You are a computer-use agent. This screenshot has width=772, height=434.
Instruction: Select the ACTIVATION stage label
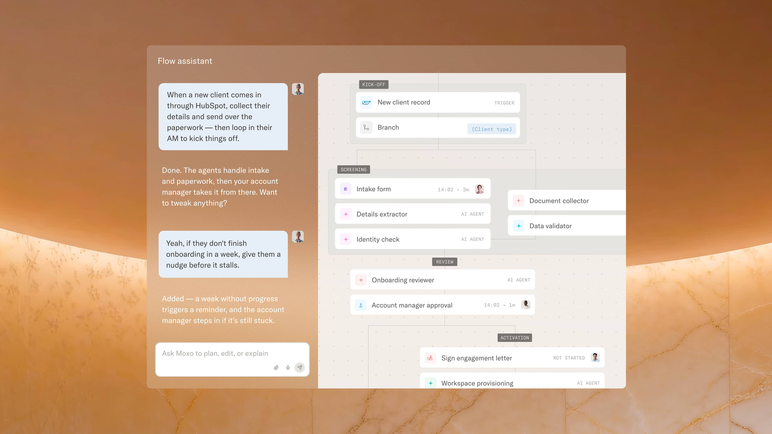click(x=515, y=338)
